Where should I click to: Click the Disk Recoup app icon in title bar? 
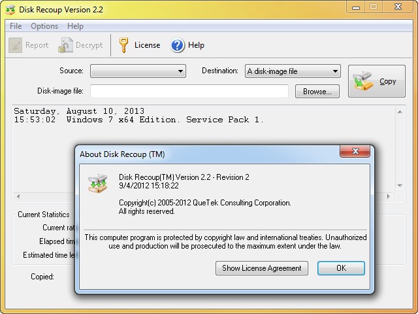(x=10, y=10)
